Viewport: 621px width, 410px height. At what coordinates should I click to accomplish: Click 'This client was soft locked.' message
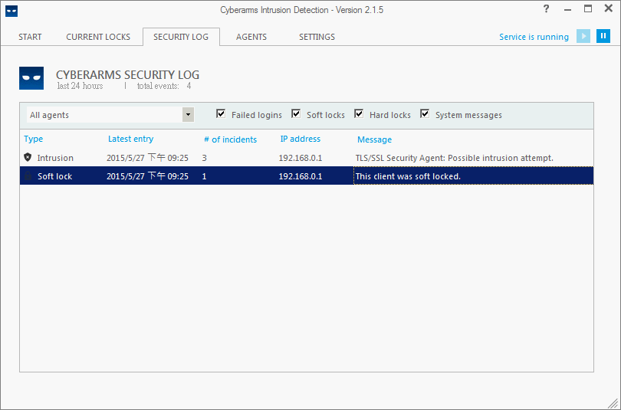(x=408, y=176)
